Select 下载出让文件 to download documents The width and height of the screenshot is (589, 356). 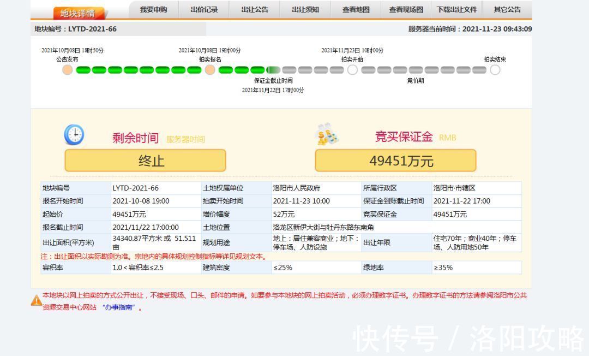point(456,9)
